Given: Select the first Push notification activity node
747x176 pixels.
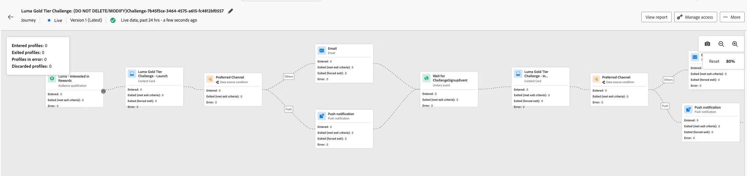Looking at the screenshot, I should pos(344,129).
